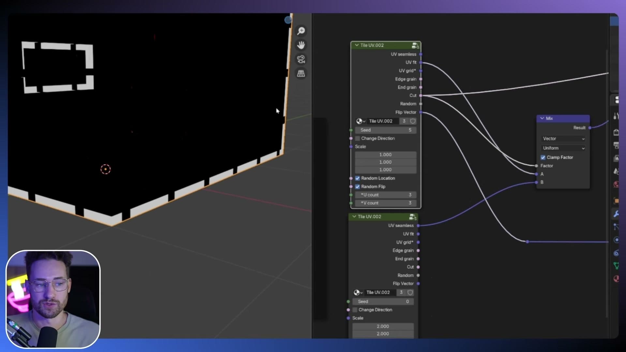
Task: Enable Change Direction in upper Tile UV.002
Action: click(357, 139)
